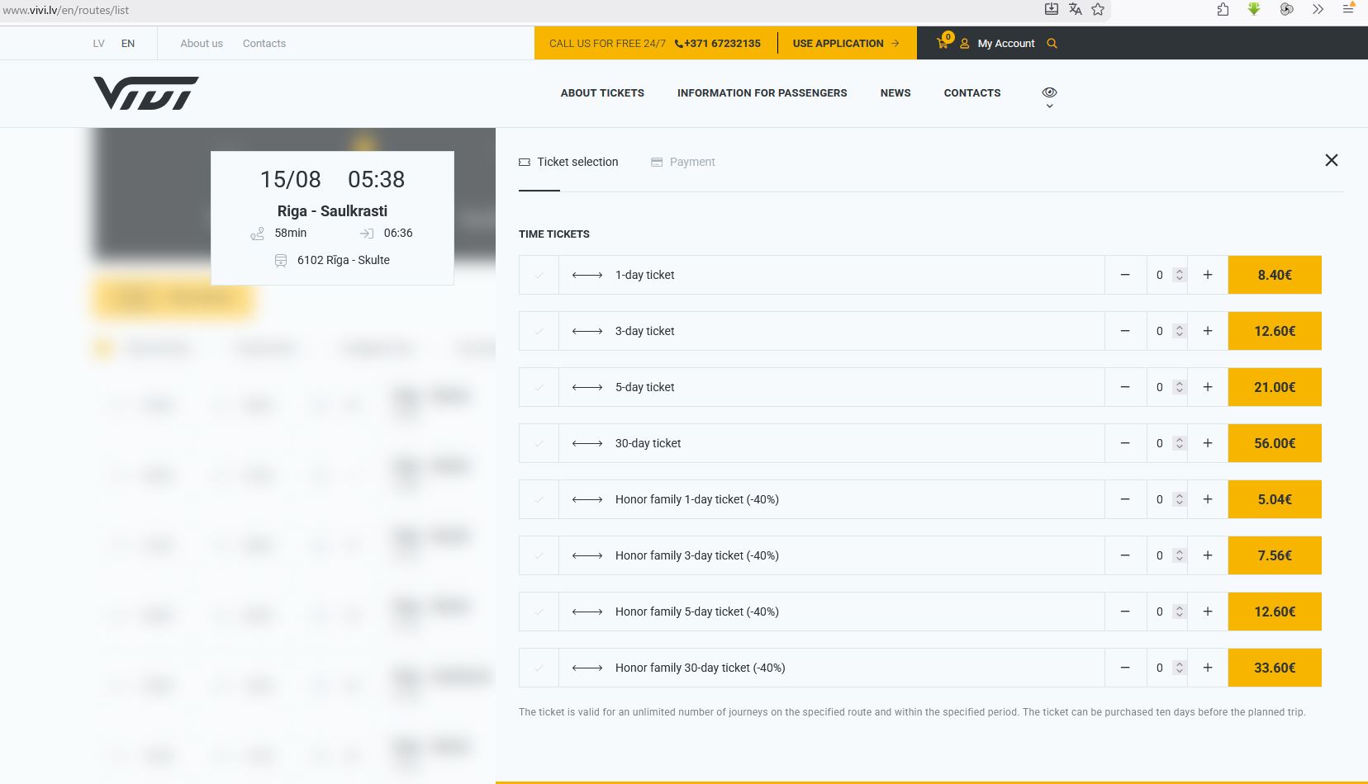Viewport: 1368px width, 784px height.
Task: Switch language to EN
Action: [128, 44]
